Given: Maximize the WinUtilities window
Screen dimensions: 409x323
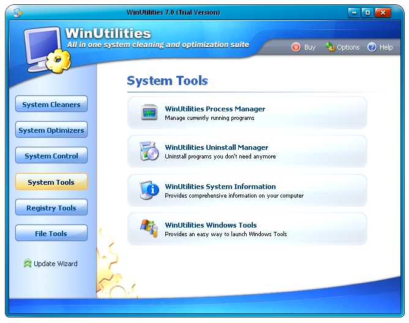Looking at the screenshot, I should [x=367, y=12].
